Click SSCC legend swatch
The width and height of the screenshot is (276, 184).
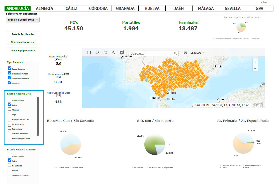[x=244, y=168]
